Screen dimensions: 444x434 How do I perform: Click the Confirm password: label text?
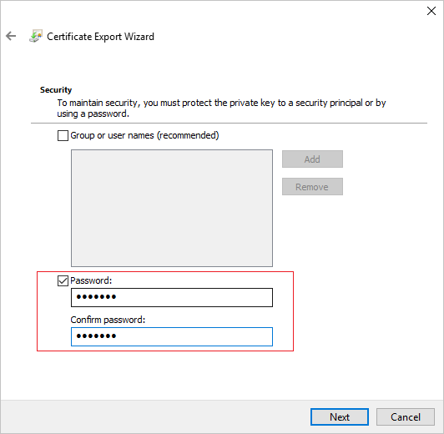pyautogui.click(x=108, y=320)
